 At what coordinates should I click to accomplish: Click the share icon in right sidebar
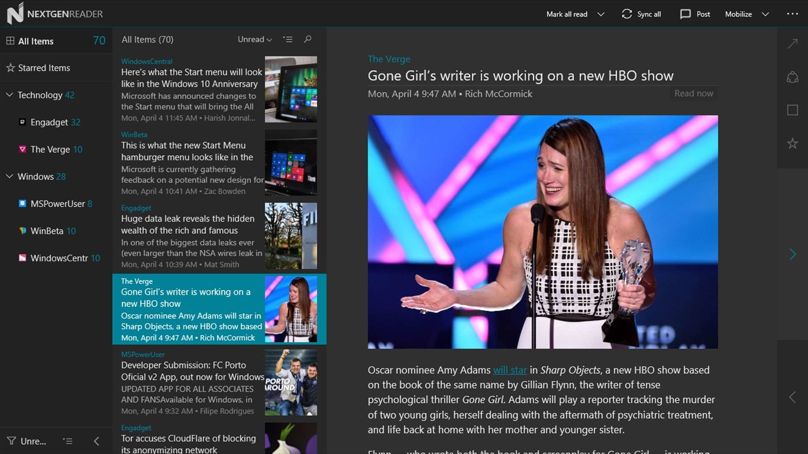[792, 77]
